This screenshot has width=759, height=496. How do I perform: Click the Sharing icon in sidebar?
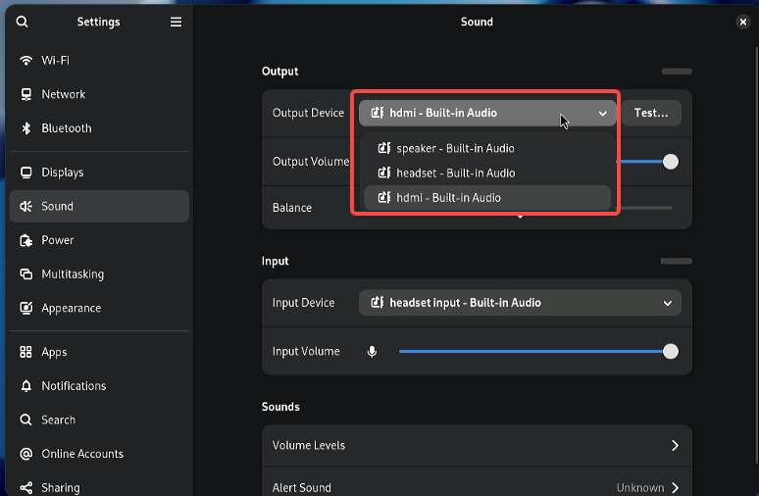26,487
